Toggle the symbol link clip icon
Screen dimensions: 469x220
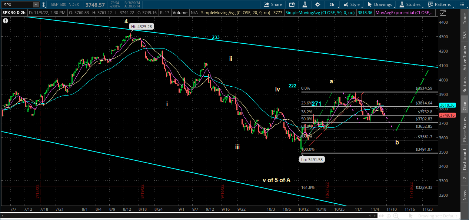pos(44,4)
